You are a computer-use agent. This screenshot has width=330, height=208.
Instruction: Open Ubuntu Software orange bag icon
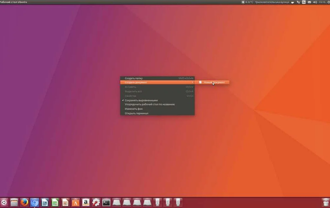click(76, 202)
